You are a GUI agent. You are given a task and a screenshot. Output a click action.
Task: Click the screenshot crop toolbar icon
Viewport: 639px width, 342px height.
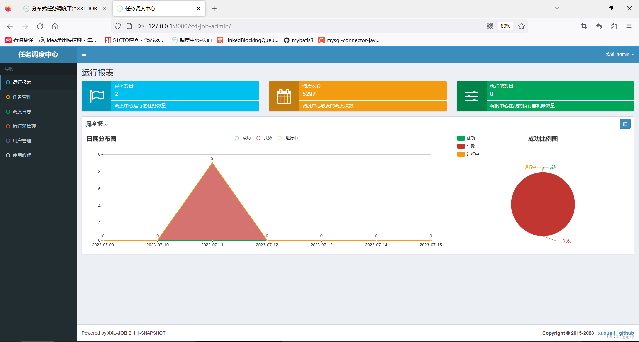tap(584, 26)
